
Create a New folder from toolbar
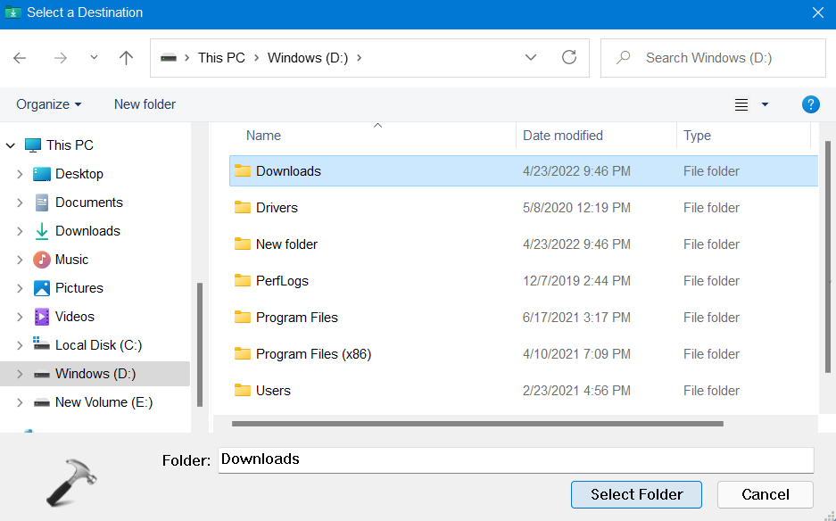click(145, 104)
